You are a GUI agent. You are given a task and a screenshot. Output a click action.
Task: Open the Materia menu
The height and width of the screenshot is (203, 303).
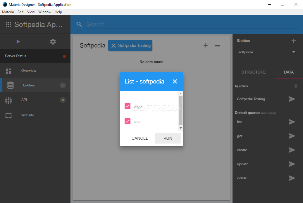[x=8, y=12]
